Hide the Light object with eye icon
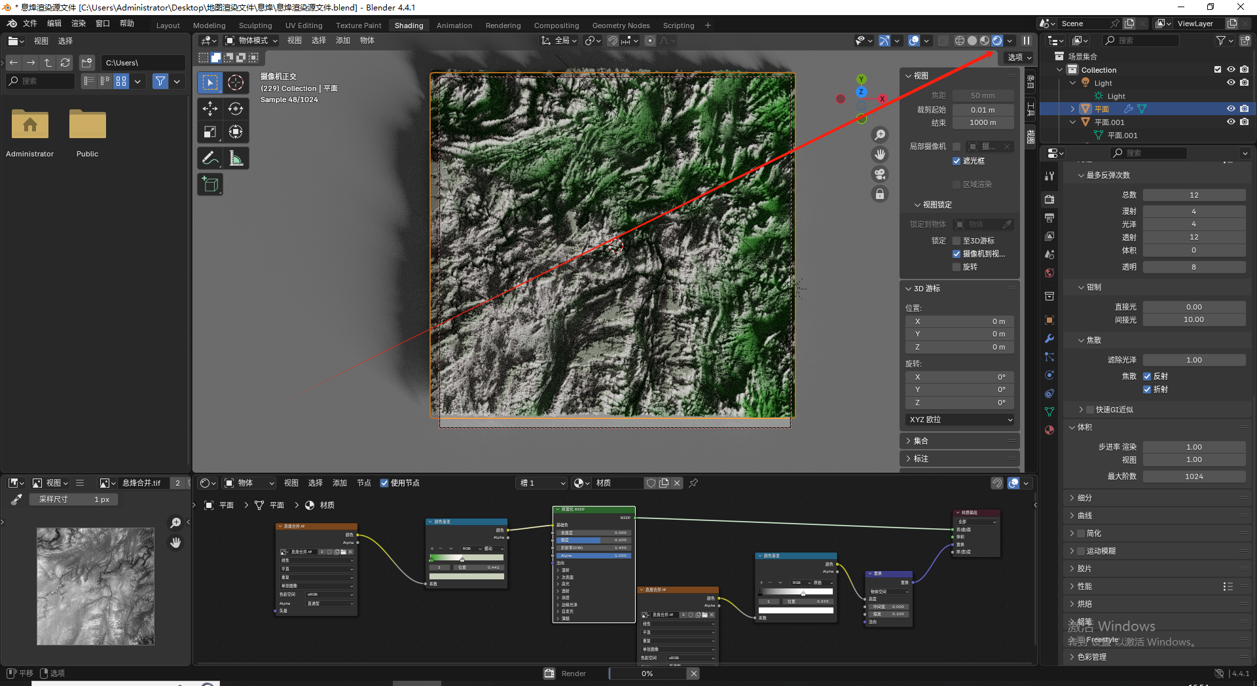This screenshot has height=686, width=1257. click(x=1231, y=83)
